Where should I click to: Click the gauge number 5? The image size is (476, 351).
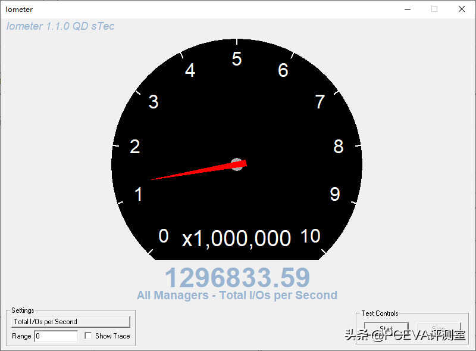pos(237,59)
